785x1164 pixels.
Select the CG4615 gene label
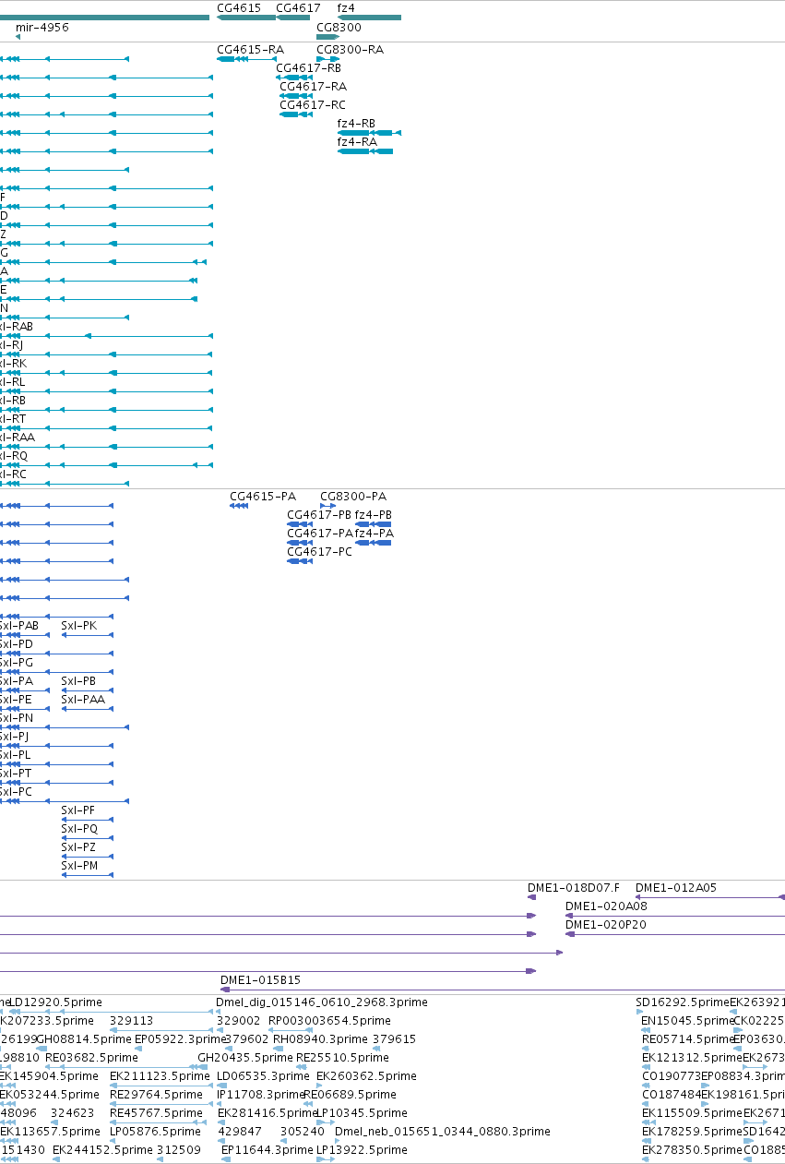point(239,7)
